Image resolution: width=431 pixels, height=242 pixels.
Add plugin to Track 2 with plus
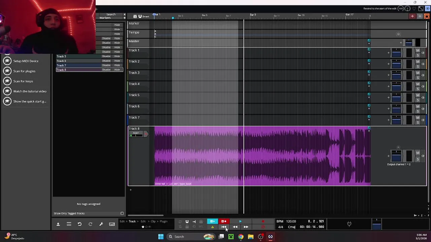pyautogui.click(x=388, y=64)
